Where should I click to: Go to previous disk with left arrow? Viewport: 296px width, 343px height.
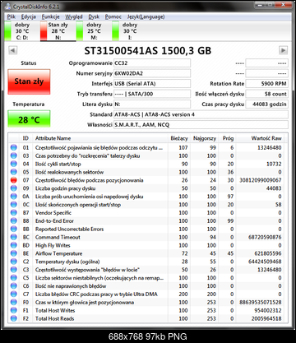(x=13, y=50)
